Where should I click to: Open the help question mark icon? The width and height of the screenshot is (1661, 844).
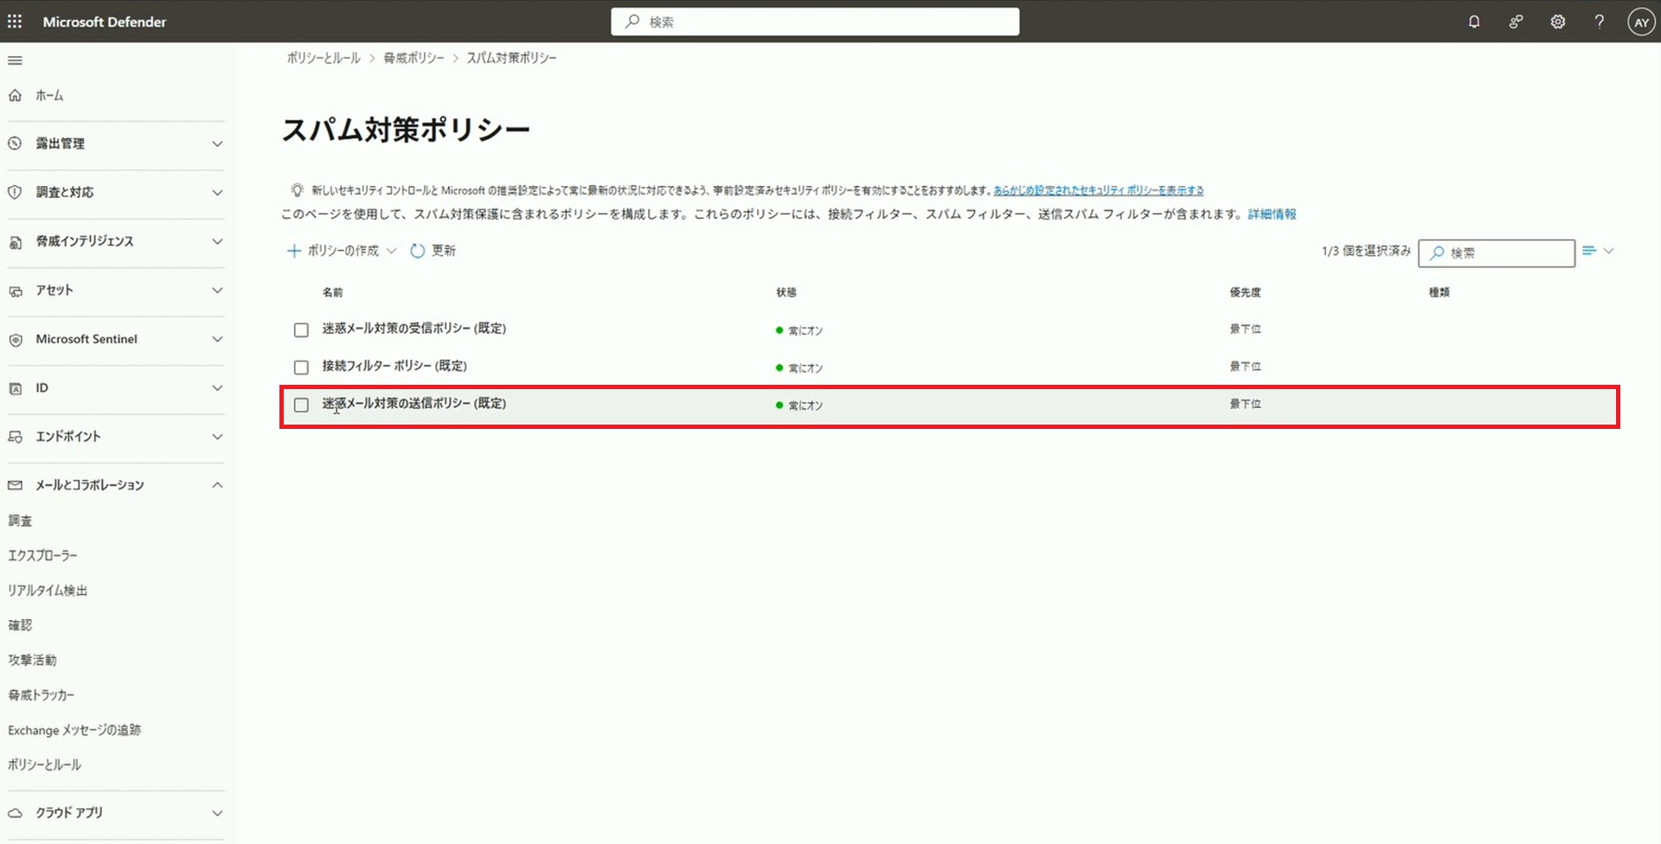[1599, 22]
